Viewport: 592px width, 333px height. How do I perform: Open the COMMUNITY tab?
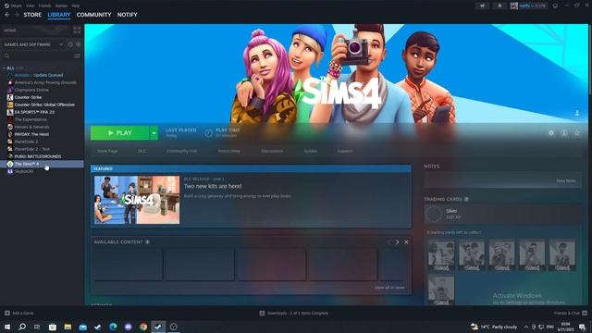[x=93, y=15]
